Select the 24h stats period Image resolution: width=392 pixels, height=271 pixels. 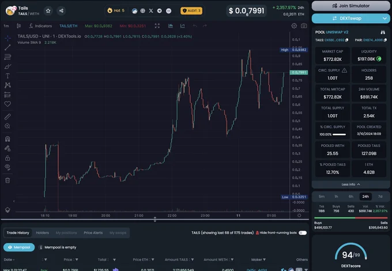click(x=365, y=197)
